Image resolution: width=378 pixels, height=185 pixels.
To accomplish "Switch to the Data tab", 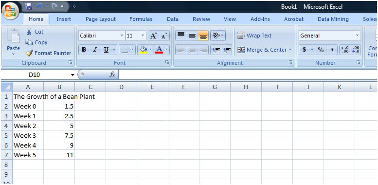I will (173, 19).
